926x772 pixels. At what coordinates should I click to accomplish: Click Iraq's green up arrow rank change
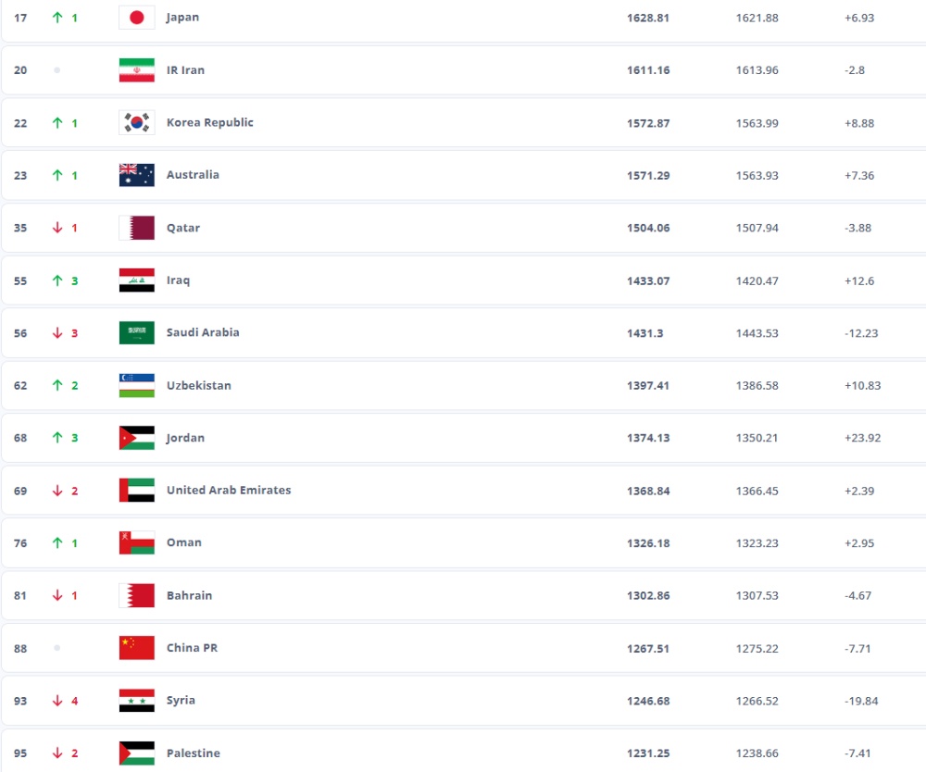(x=57, y=280)
